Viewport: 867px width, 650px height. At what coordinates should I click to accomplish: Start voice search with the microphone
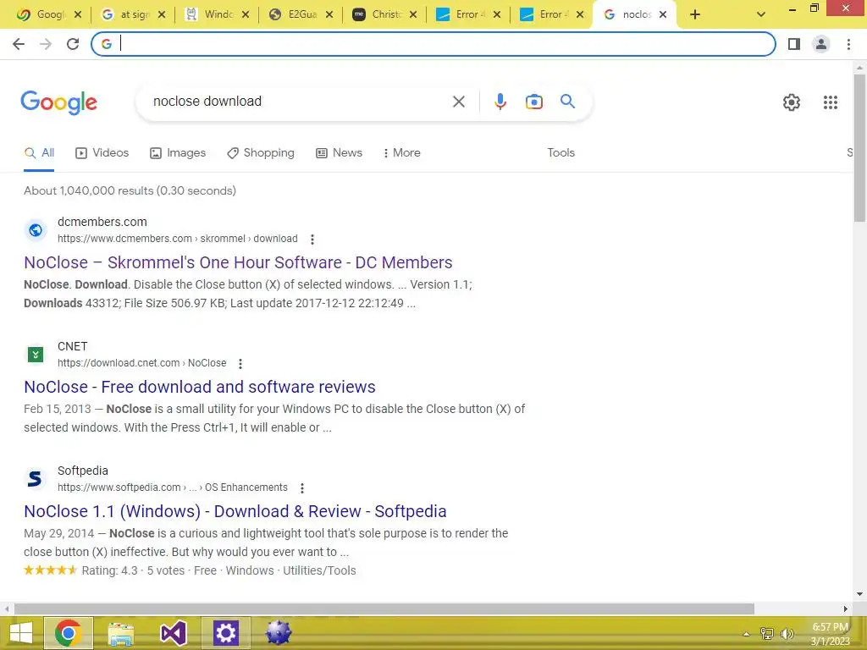coord(500,102)
